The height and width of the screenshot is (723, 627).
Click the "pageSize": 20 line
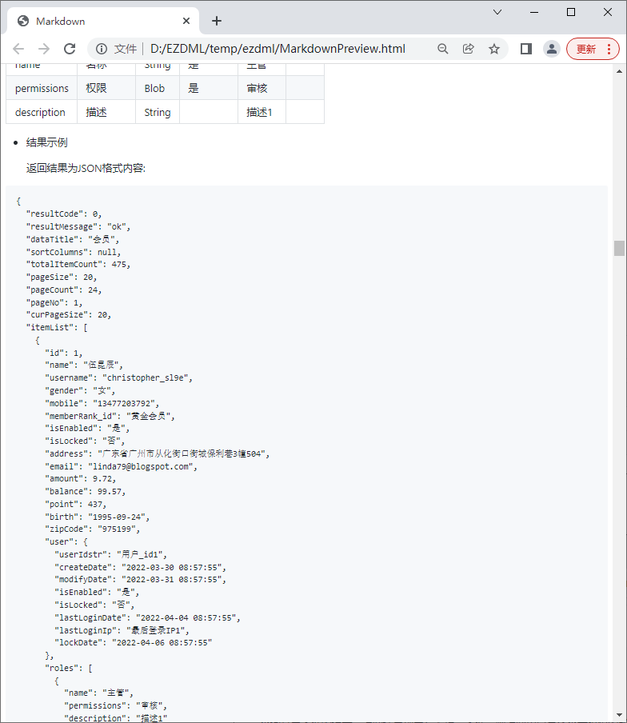point(62,277)
